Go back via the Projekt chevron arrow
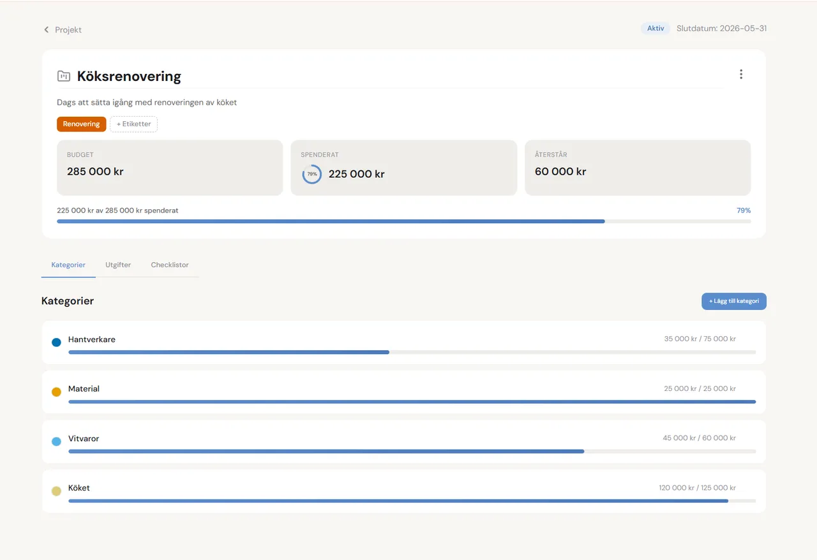The width and height of the screenshot is (817, 560). point(46,30)
